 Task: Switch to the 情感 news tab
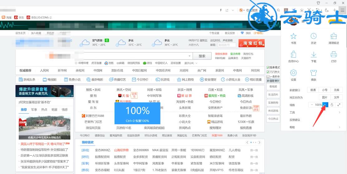(65, 110)
